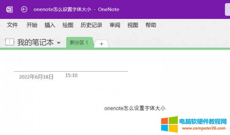Click the 帮助 menu item
230x135 pixels.
pos(151,25)
